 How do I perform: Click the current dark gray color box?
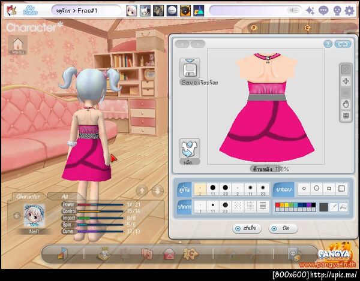324,207
